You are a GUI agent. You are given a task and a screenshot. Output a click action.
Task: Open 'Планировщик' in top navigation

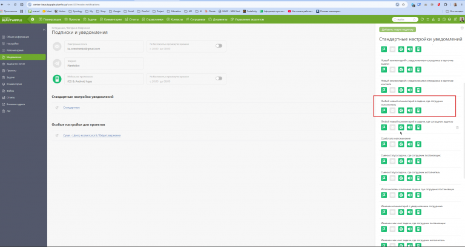[x=50, y=19]
